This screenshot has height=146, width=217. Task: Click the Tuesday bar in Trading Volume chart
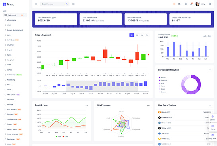pos(174,49)
